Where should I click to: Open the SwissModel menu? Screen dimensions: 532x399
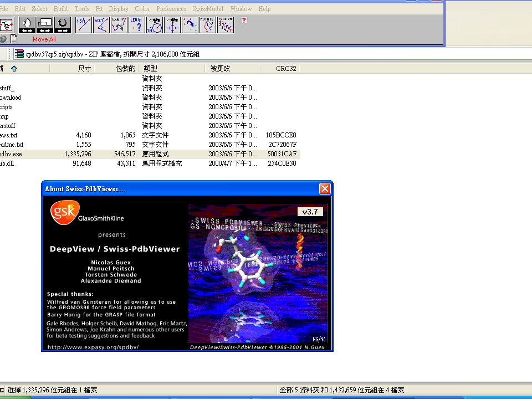point(208,9)
